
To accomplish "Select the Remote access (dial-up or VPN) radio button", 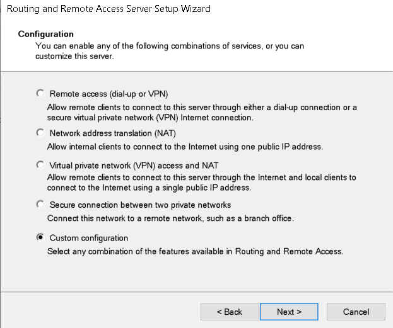I will (x=41, y=93).
